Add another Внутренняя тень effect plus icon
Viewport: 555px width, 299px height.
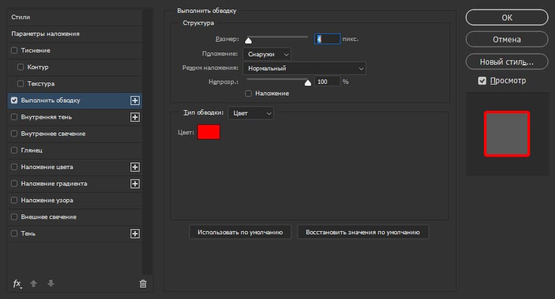tap(135, 117)
